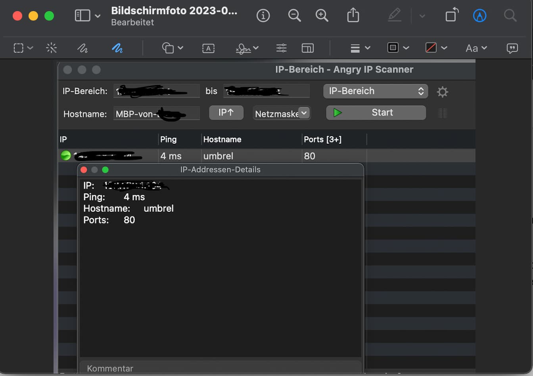
Task: Rotate the image left
Action: pos(452,15)
